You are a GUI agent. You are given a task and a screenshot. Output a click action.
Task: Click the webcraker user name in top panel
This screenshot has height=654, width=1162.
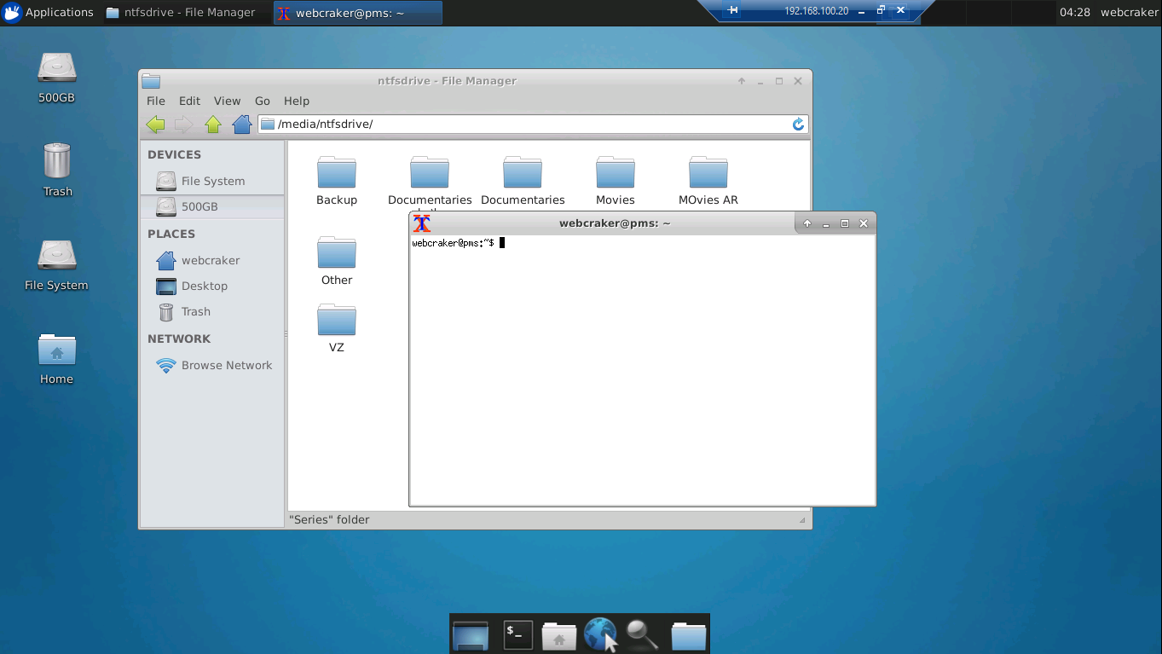(x=1129, y=12)
